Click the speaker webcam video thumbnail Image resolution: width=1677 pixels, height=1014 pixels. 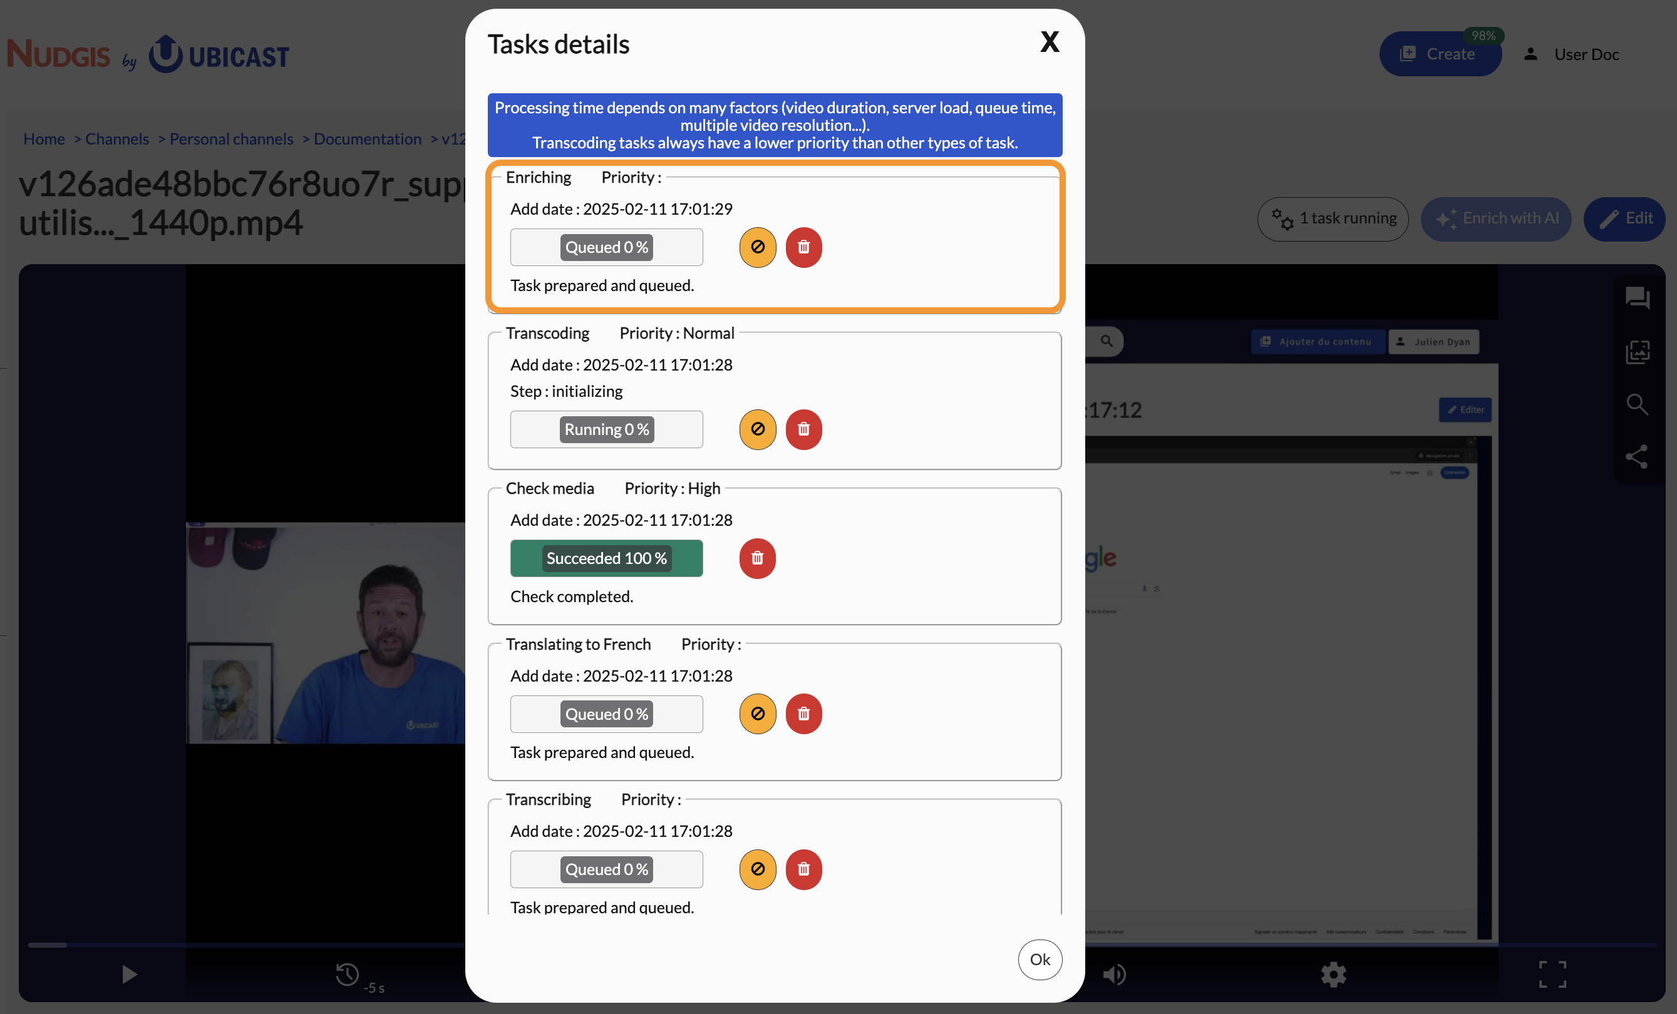click(326, 633)
